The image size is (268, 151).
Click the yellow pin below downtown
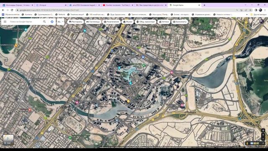(x=128, y=102)
